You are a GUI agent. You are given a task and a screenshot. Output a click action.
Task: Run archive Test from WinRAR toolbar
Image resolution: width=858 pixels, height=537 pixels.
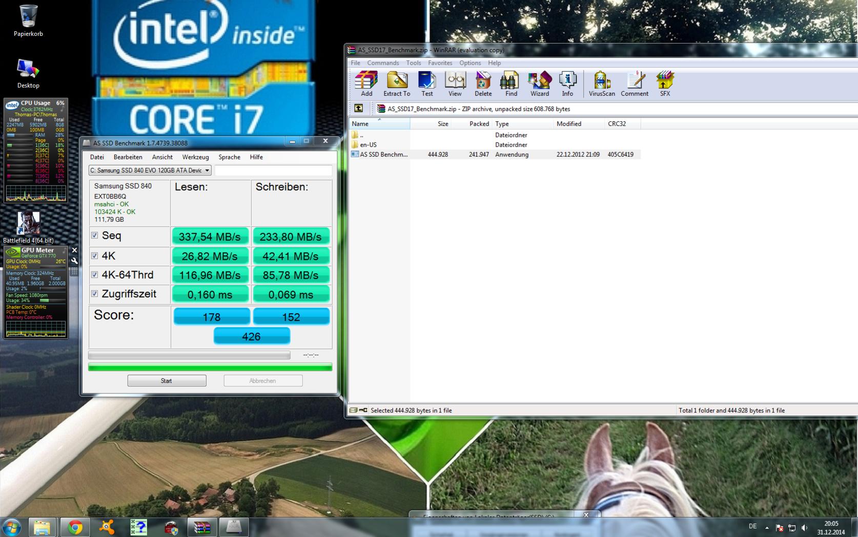pos(427,84)
